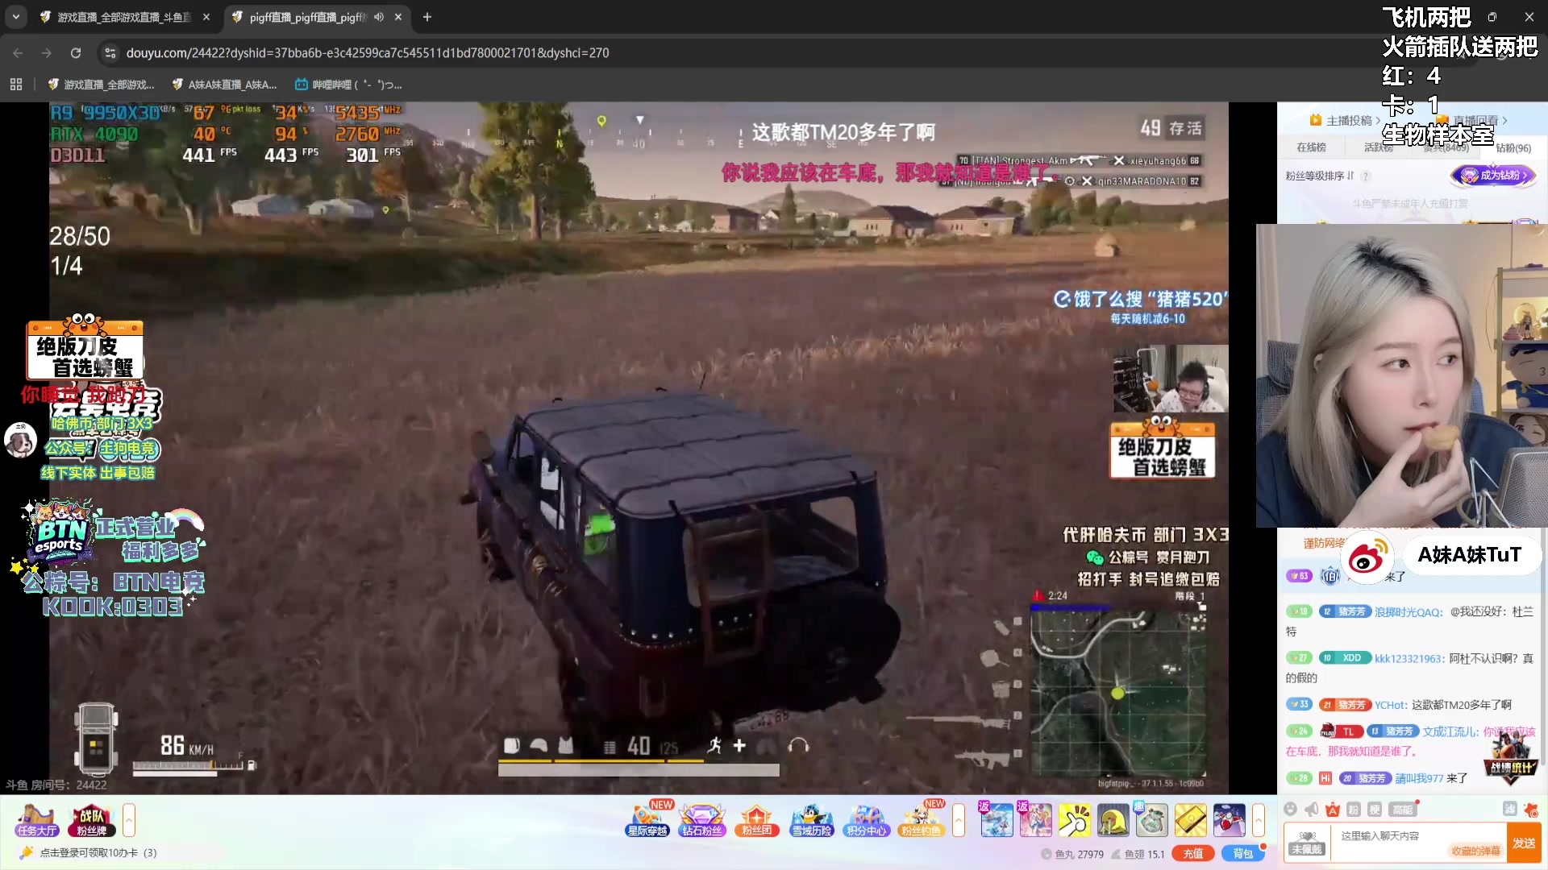
Task: Open a new browser tab
Action: coord(427,17)
